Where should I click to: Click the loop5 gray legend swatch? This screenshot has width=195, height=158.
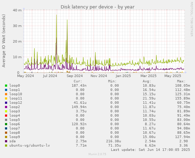pos(6,120)
